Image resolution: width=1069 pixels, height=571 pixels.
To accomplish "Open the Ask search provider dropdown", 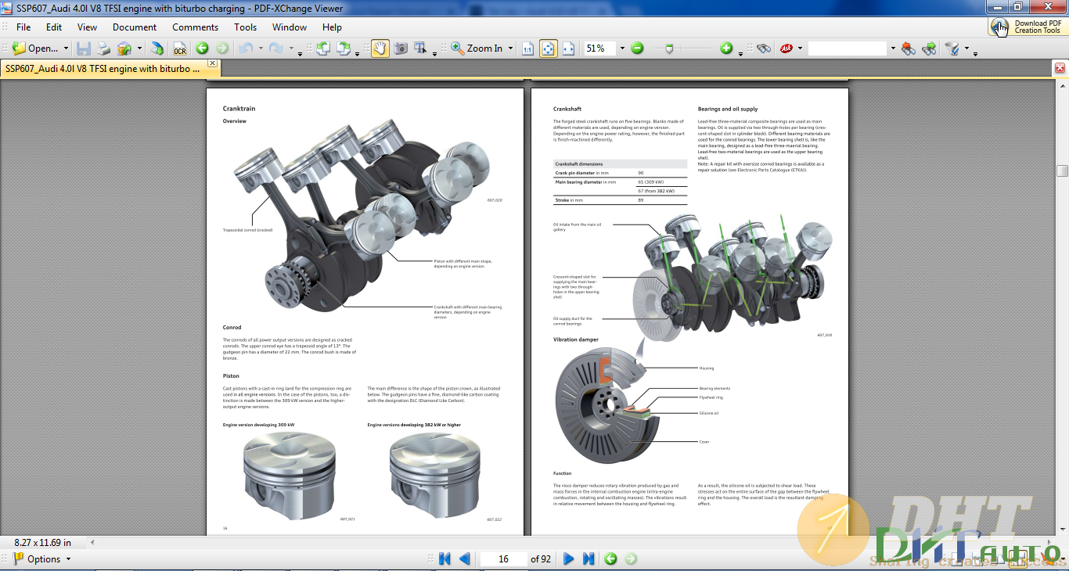I will 801,48.
